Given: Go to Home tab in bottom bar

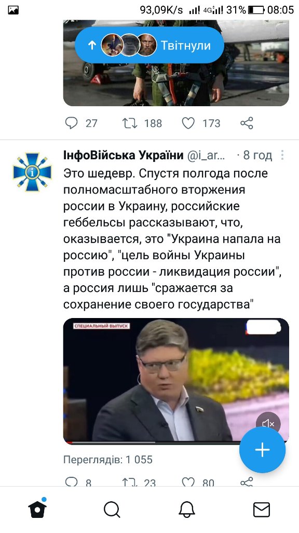Looking at the screenshot, I should [x=37, y=510].
